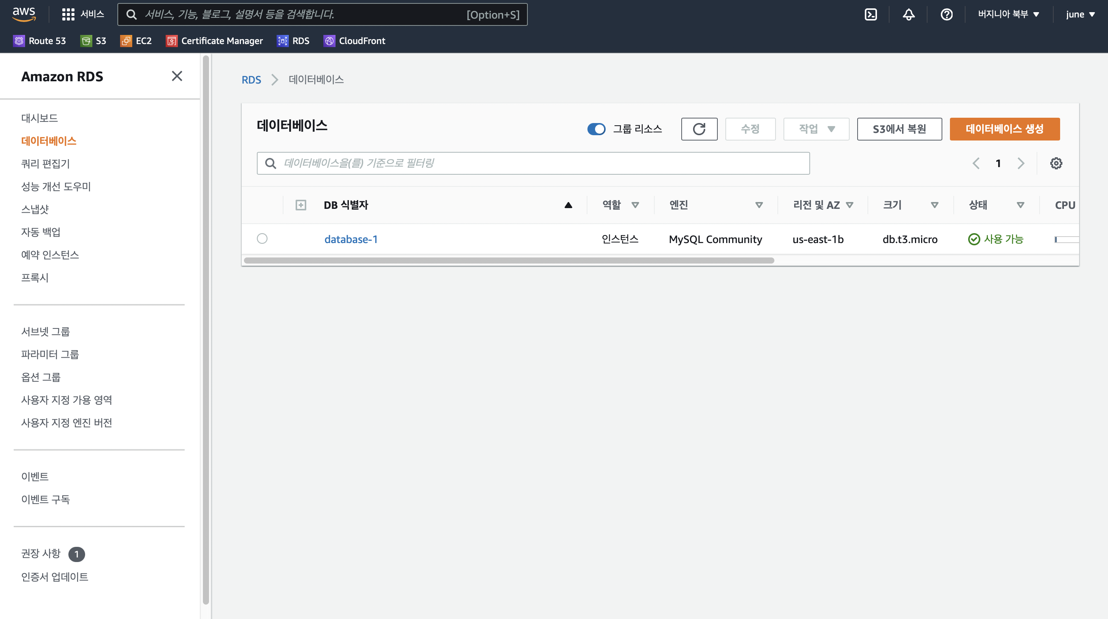The image size is (1108, 619).
Task: Click the 수정 button
Action: pos(750,129)
